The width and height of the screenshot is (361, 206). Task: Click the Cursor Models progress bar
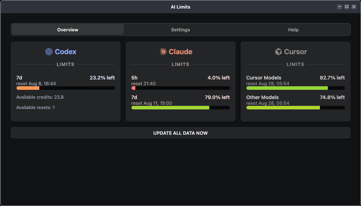click(295, 88)
